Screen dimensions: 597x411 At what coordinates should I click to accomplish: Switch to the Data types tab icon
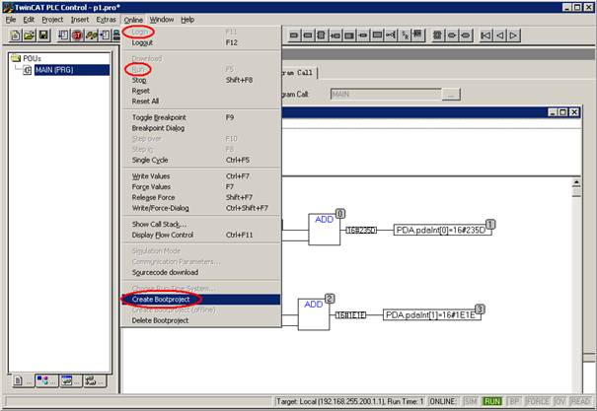pos(45,379)
